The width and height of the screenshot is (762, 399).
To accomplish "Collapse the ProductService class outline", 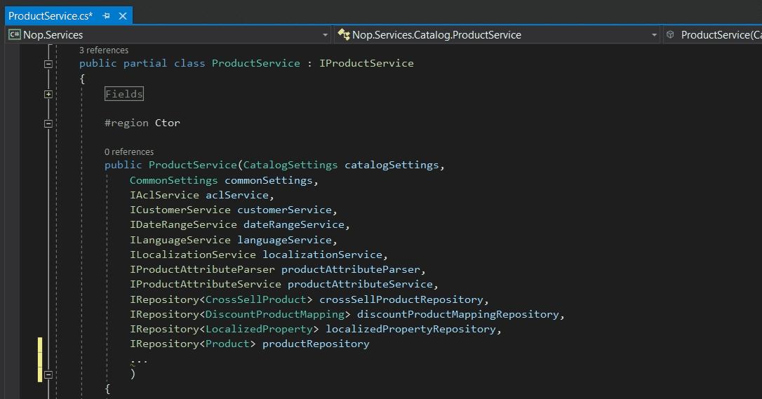I will (x=48, y=64).
